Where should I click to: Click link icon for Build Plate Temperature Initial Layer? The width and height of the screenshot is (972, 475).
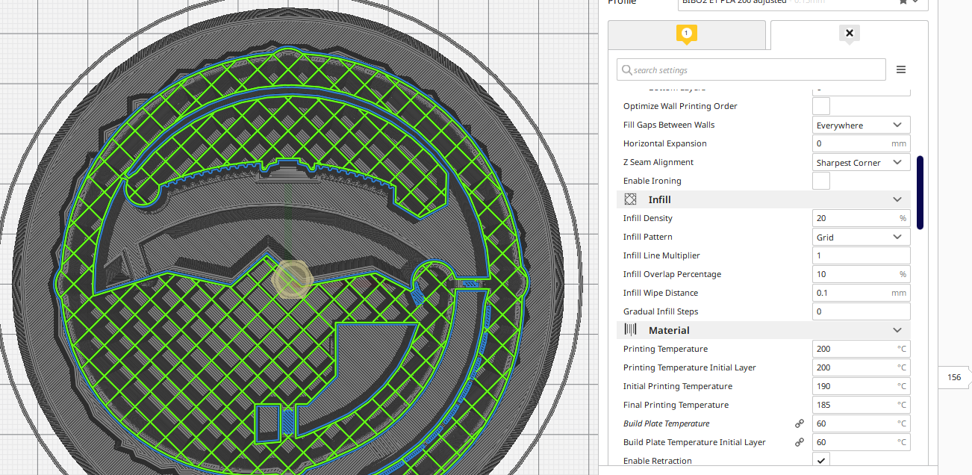(800, 442)
